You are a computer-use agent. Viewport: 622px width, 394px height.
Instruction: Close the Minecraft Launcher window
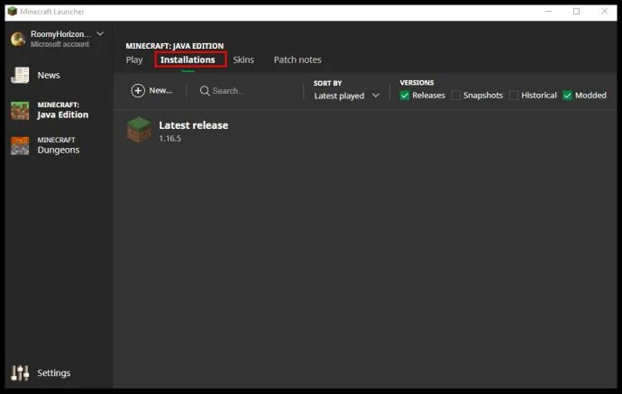604,11
